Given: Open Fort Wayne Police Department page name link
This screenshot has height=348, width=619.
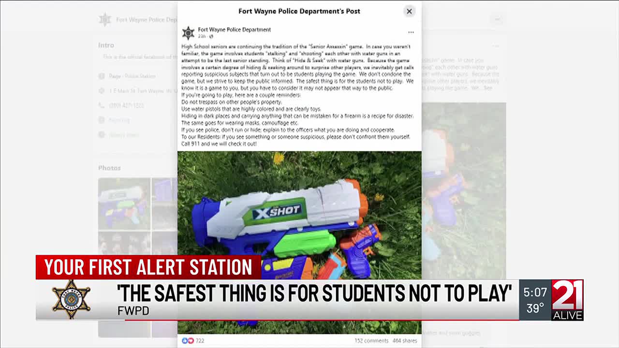Looking at the screenshot, I should [x=234, y=29].
